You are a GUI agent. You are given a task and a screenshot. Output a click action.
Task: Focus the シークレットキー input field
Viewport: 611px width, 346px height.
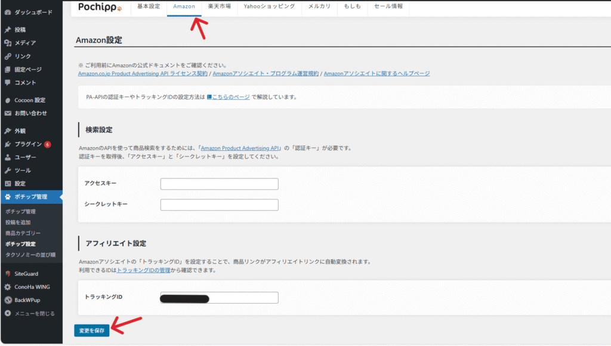(x=220, y=205)
